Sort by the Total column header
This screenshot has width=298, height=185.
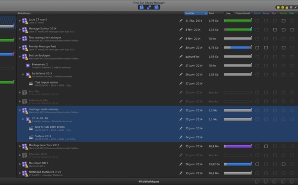[x=212, y=13]
